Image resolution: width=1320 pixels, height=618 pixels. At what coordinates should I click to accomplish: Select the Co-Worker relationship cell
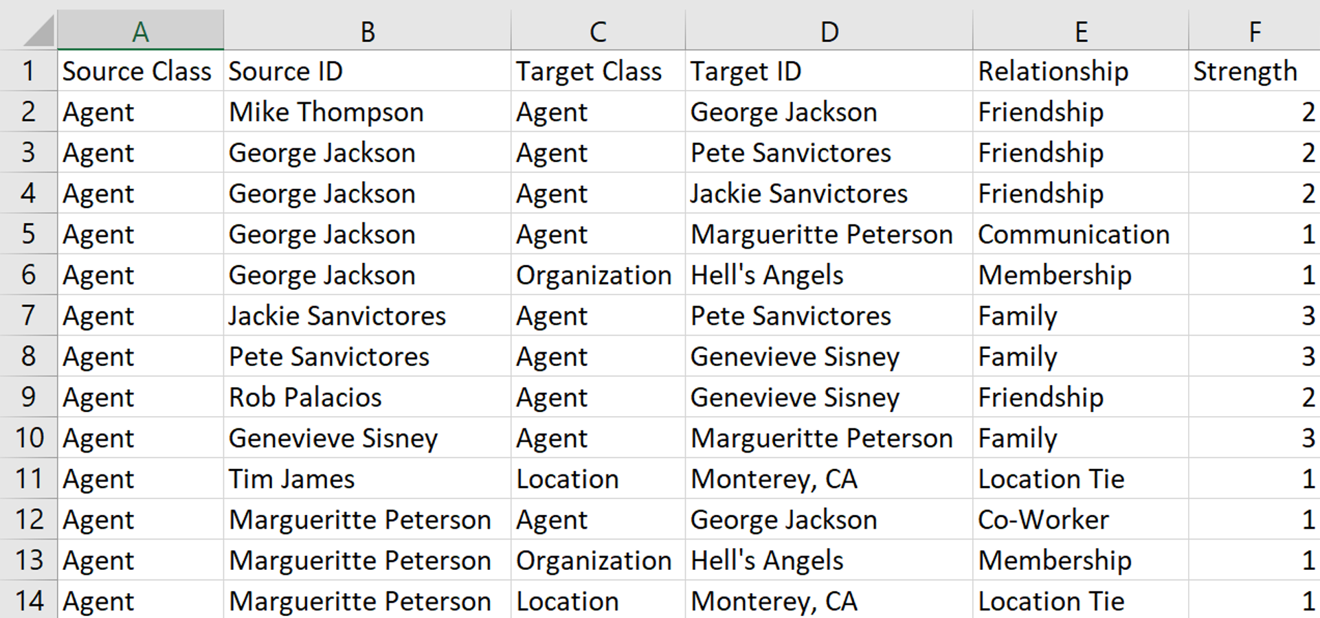1043,520
